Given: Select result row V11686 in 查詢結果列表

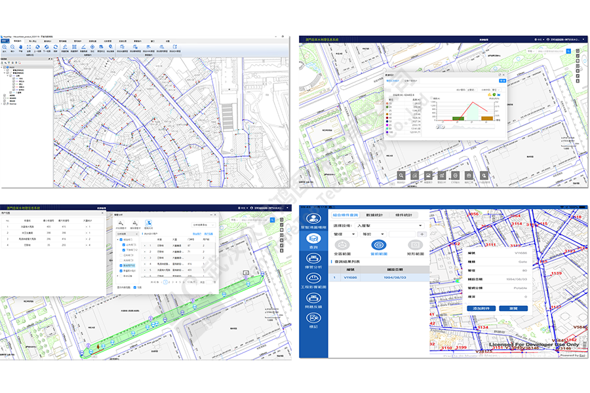Looking at the screenshot, I should coord(379,278).
